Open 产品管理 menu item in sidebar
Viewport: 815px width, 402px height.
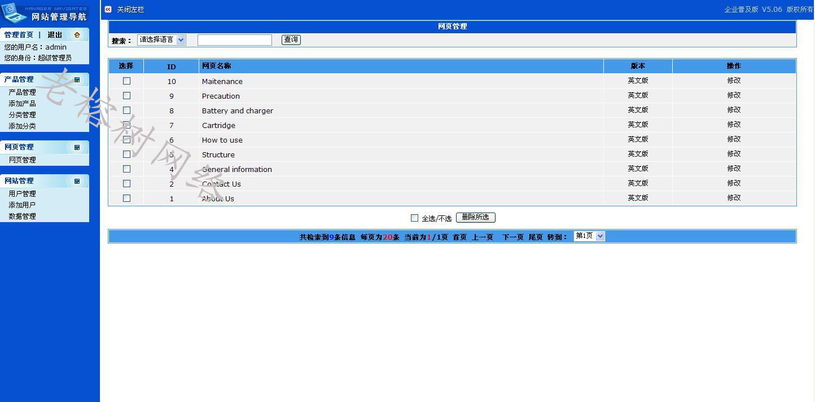[22, 92]
